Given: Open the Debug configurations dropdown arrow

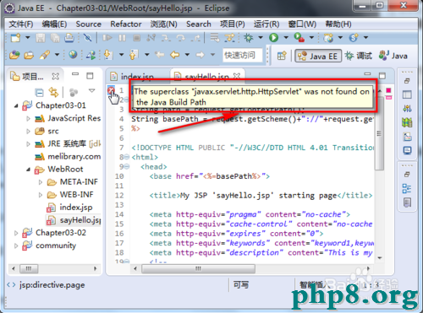Looking at the screenshot, I should (261, 37).
